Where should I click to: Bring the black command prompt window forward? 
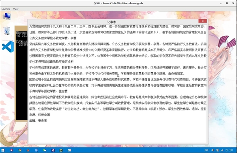(22, 75)
